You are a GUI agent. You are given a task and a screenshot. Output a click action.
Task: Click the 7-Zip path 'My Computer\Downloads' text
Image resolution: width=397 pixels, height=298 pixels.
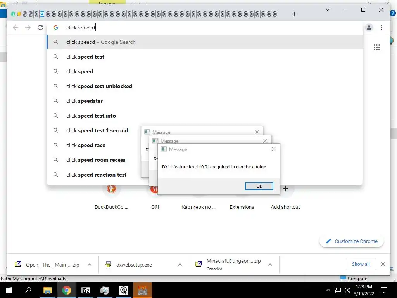point(39,279)
